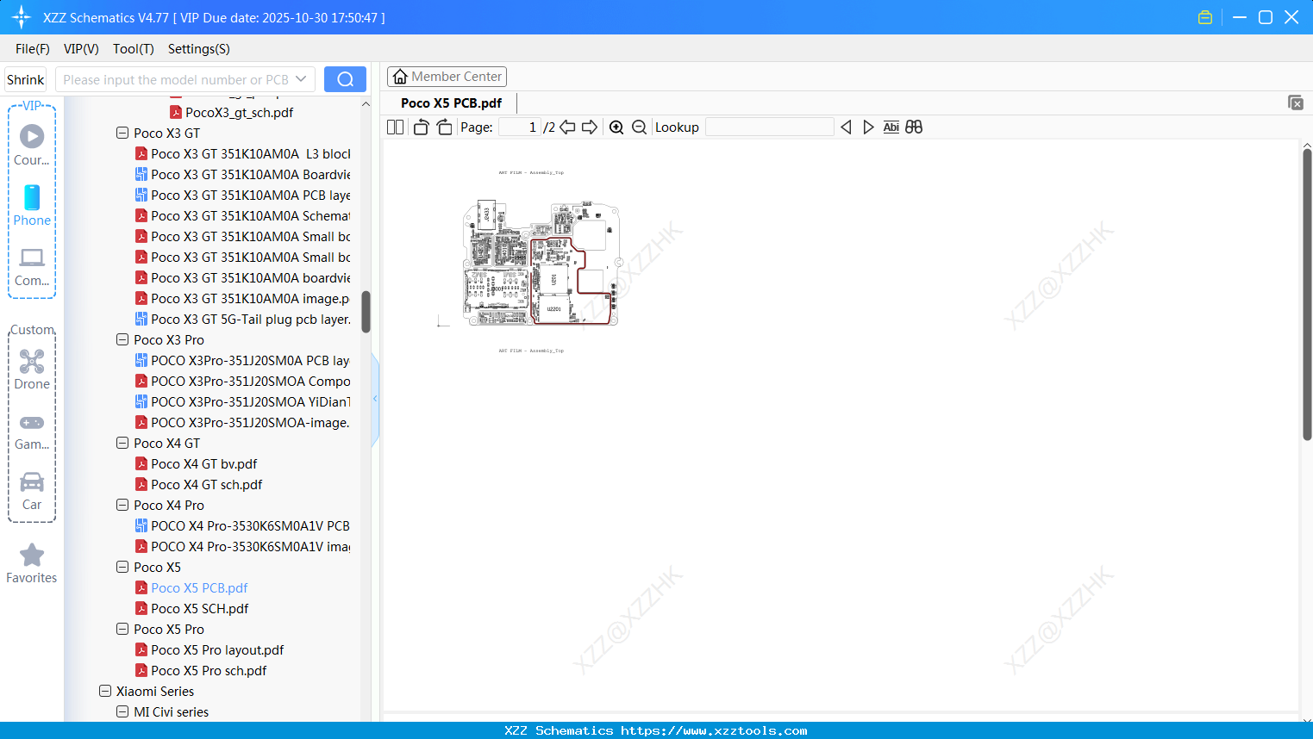Open the File(F) menu
This screenshot has height=739, width=1313.
tap(33, 49)
